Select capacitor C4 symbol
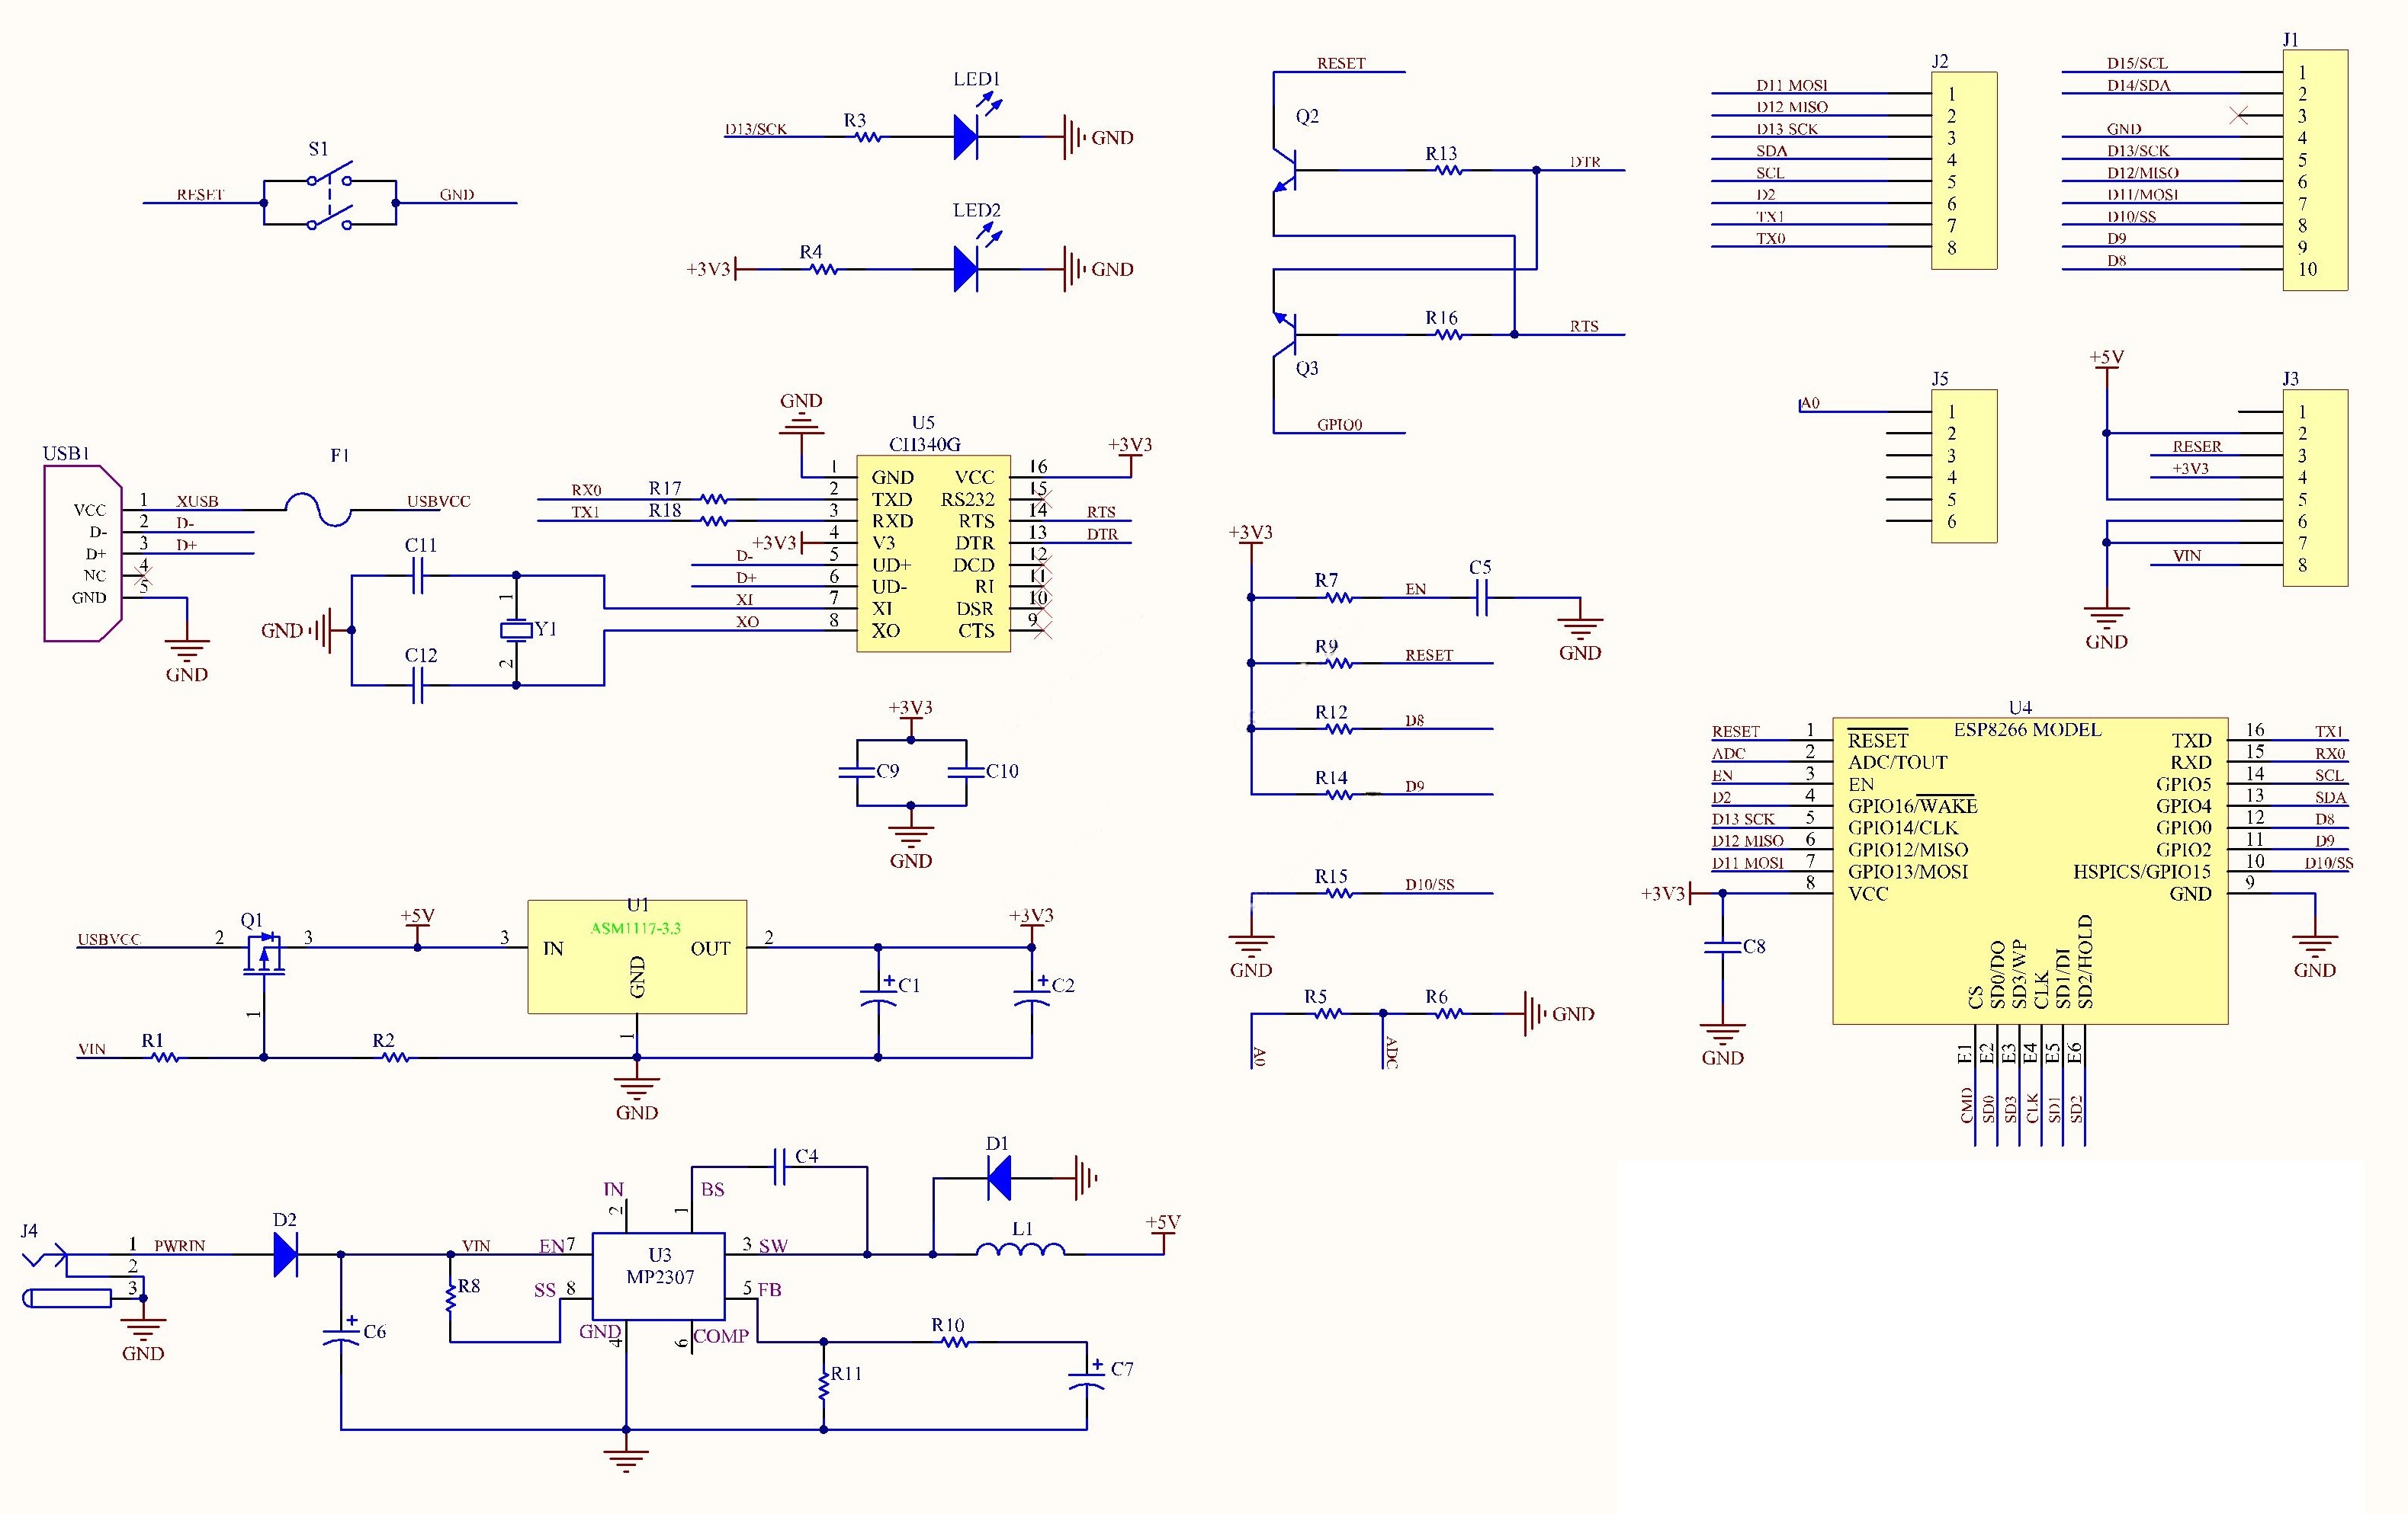This screenshot has width=2408, height=1514. click(x=781, y=1167)
